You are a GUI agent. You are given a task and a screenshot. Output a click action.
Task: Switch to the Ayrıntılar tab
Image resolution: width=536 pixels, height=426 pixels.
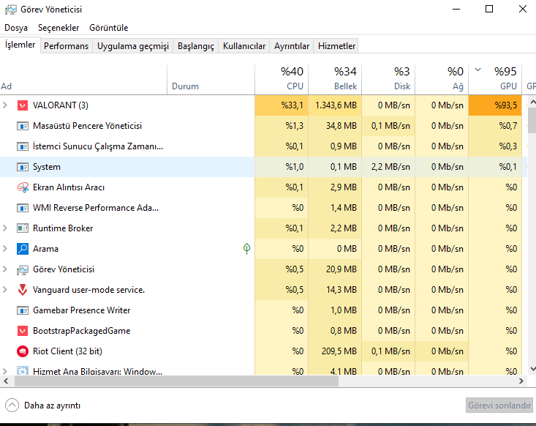292,46
